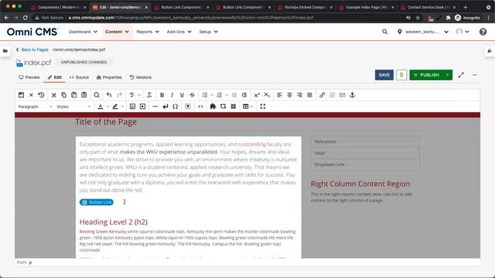Click the Bullet list icon
This screenshot has height=278, width=495.
click(x=204, y=95)
